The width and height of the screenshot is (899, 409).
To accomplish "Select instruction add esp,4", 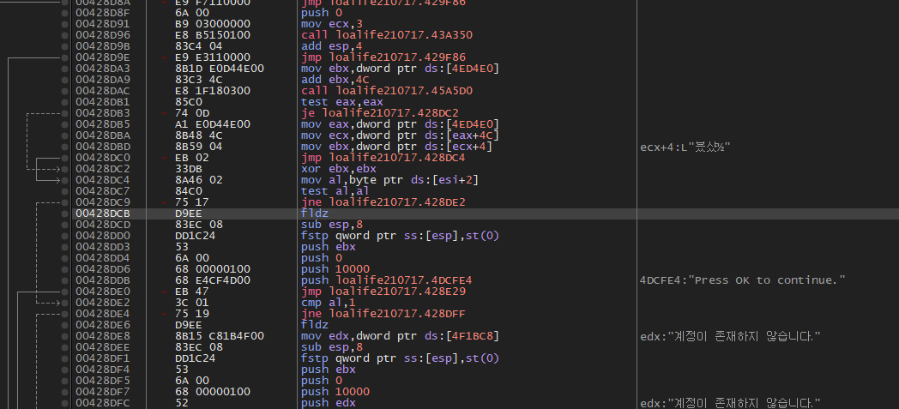I will click(x=332, y=46).
